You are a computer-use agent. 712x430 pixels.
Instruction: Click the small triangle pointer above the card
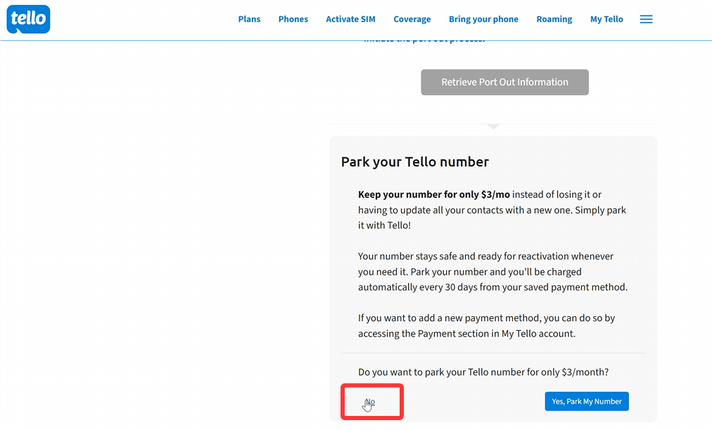click(x=493, y=127)
